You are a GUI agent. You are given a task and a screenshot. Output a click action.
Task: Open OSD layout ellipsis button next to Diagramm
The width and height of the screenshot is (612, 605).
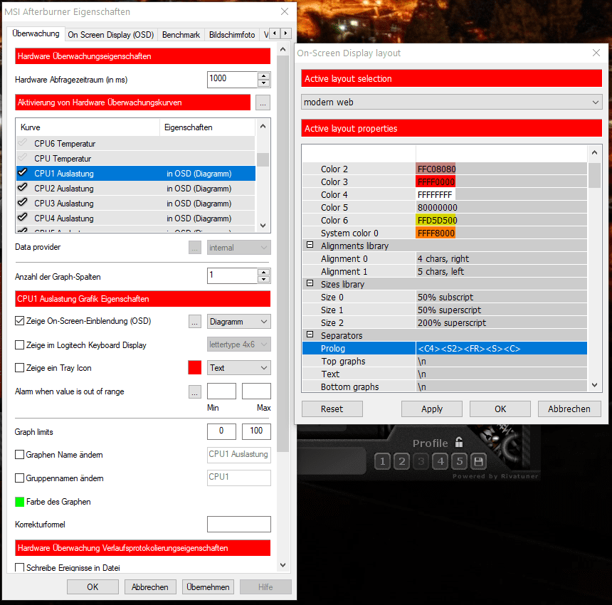click(x=195, y=322)
